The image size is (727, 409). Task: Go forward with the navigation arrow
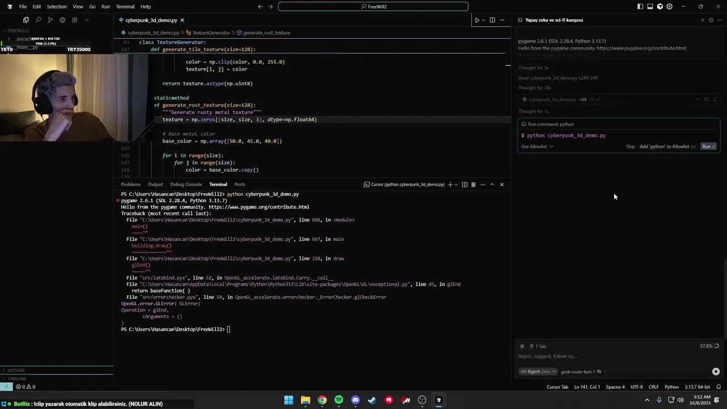(270, 7)
